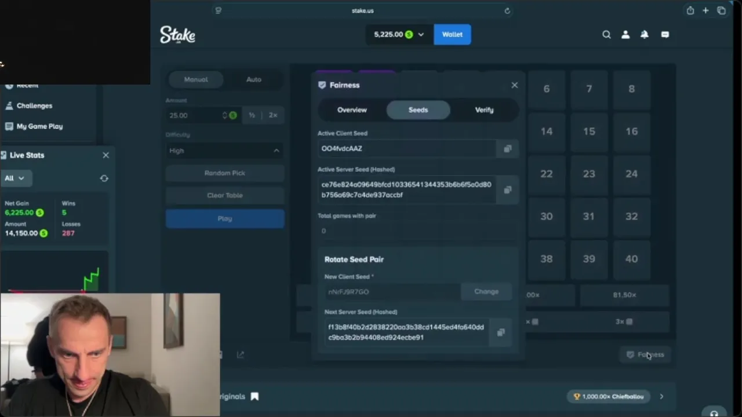Click the Change seed button
This screenshot has height=417, width=742.
click(x=486, y=292)
